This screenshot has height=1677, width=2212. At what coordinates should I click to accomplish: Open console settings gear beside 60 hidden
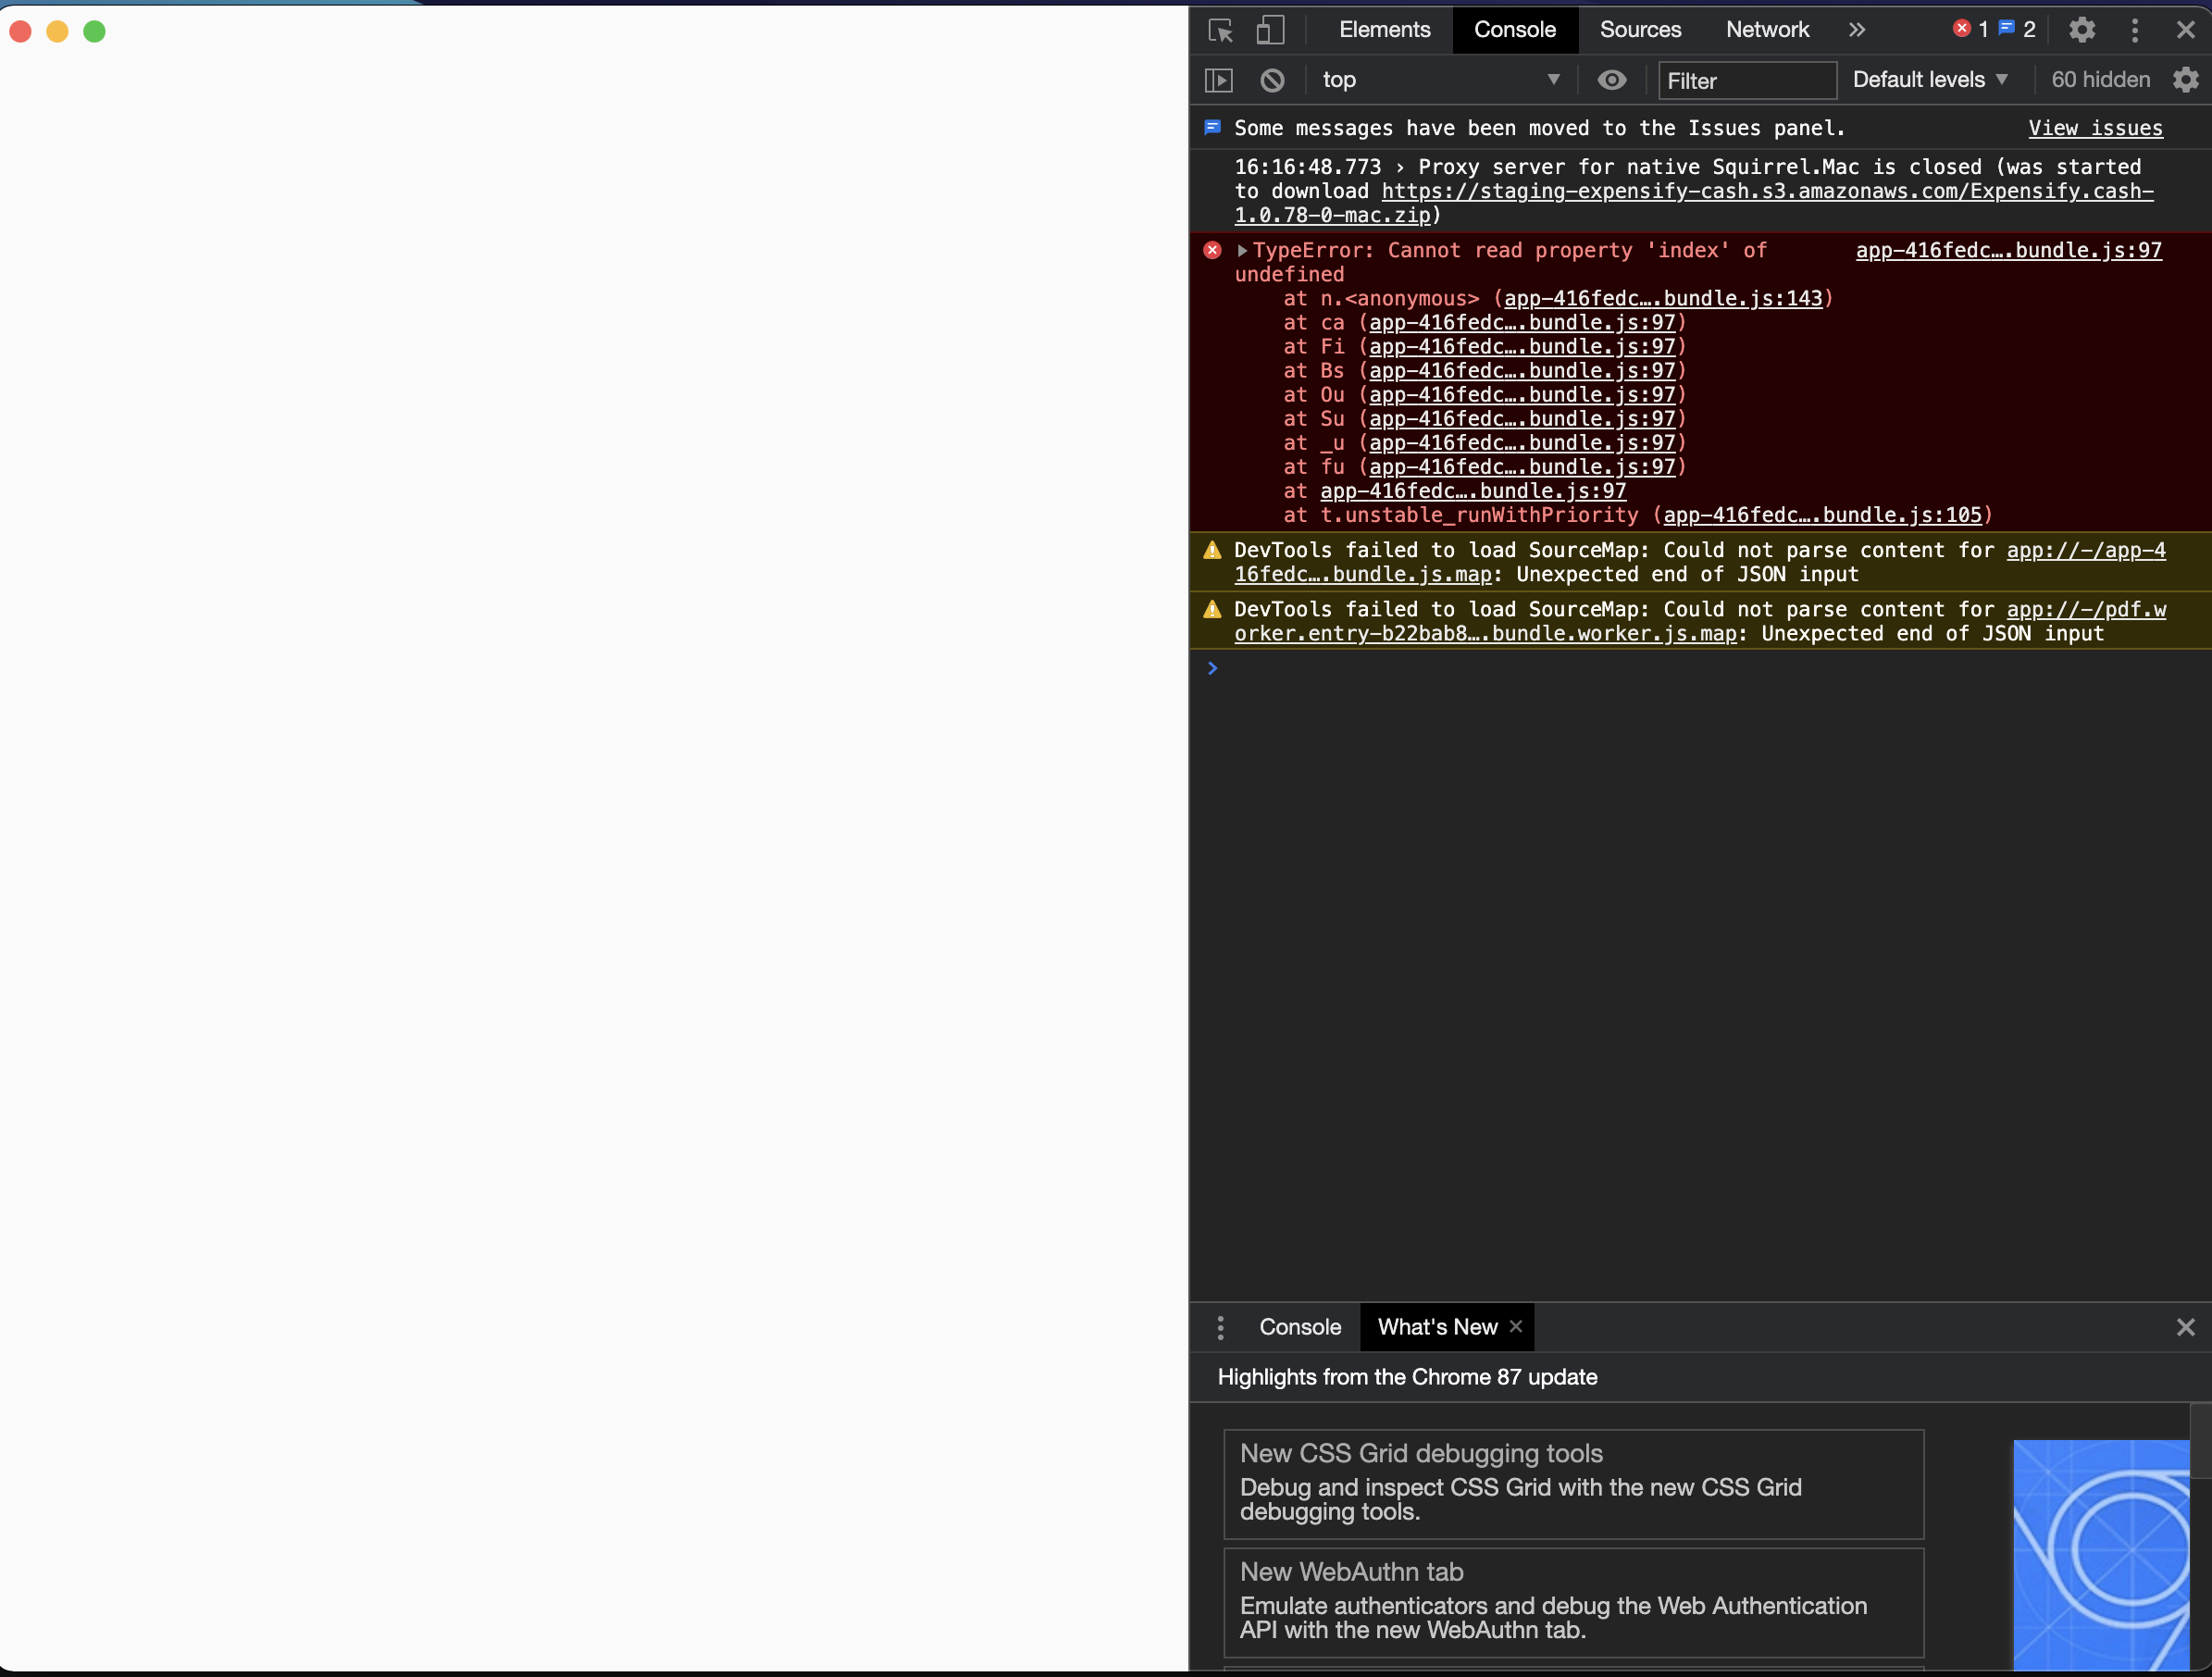click(2186, 80)
